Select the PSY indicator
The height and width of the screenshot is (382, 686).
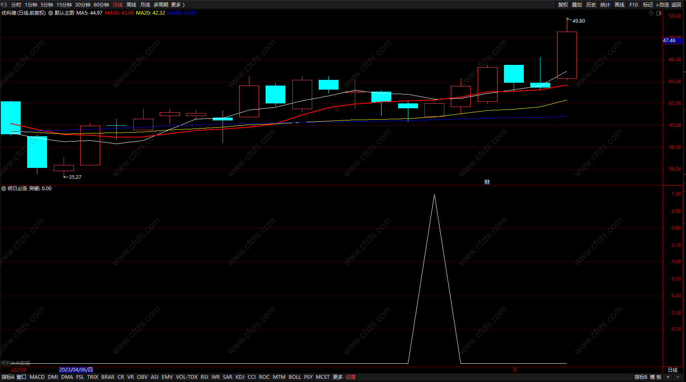click(309, 377)
